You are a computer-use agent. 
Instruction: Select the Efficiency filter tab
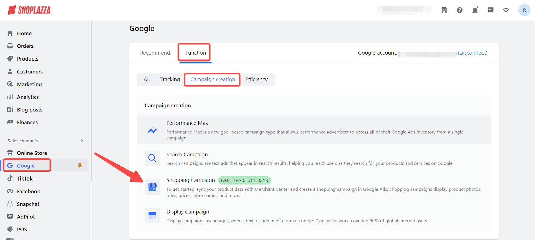pyautogui.click(x=256, y=79)
